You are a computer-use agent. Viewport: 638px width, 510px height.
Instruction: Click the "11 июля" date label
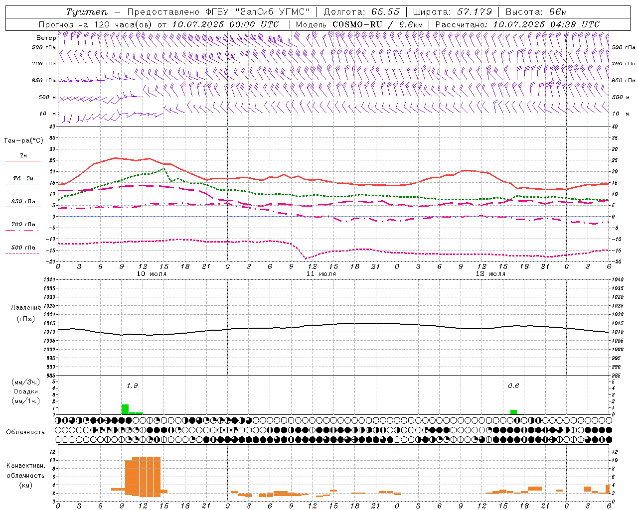tap(321, 273)
